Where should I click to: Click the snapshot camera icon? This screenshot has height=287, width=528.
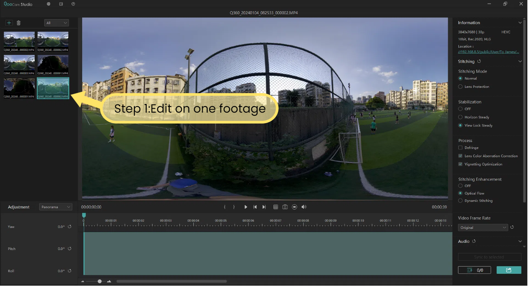tap(285, 207)
